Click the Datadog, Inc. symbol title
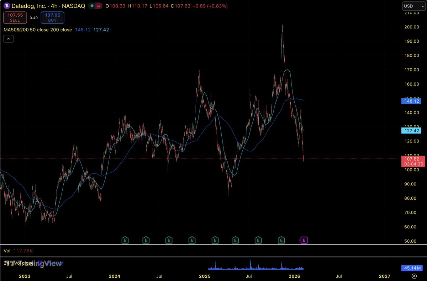Viewport: 427px width, 281px height. 29,6
